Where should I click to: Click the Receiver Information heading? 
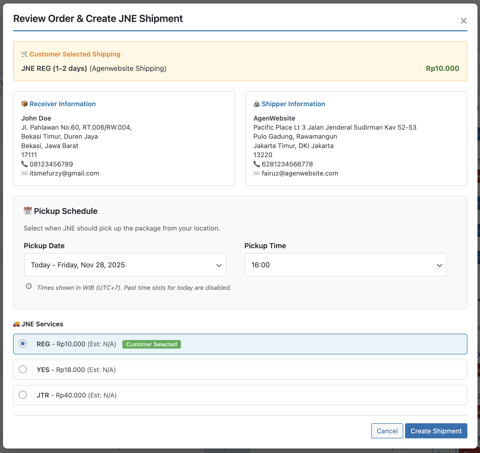pyautogui.click(x=63, y=104)
